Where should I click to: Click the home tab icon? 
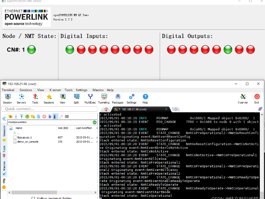(x=106, y=109)
